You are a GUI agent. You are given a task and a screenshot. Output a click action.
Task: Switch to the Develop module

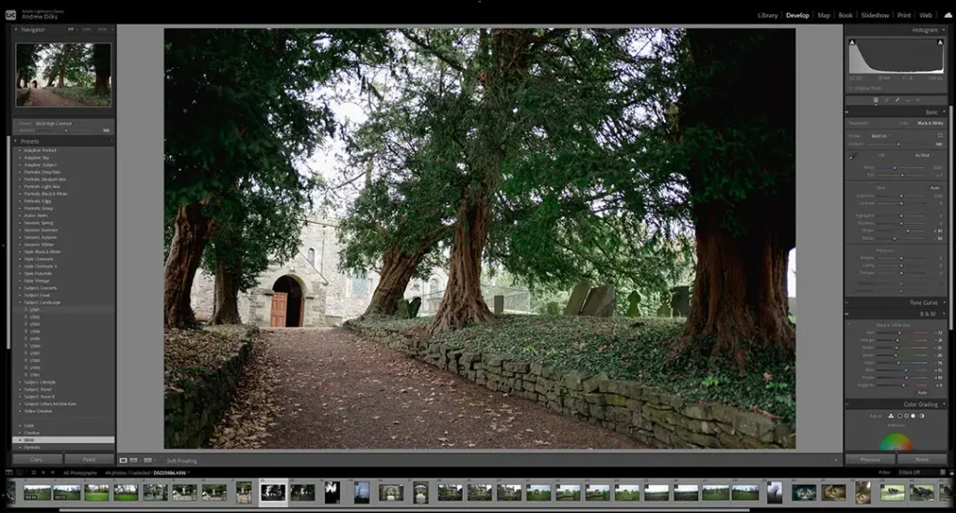click(797, 15)
